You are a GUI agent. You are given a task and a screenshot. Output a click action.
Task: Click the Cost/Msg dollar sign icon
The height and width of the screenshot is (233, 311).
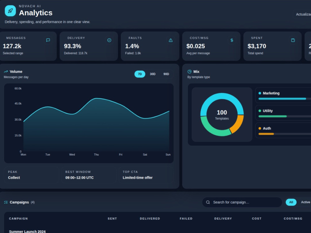[x=232, y=40]
